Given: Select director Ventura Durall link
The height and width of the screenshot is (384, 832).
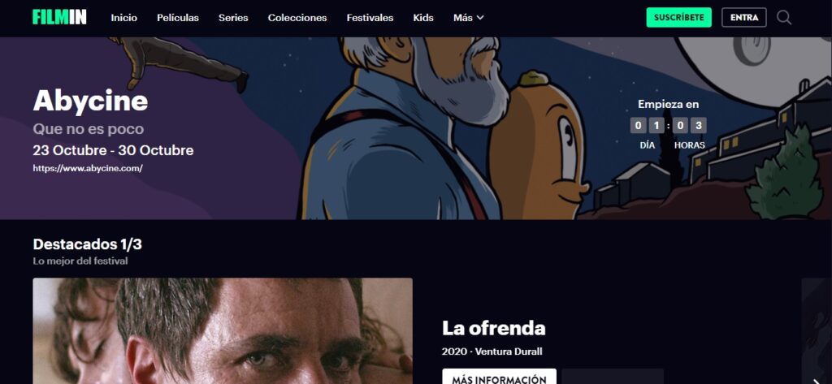Looking at the screenshot, I should (509, 352).
